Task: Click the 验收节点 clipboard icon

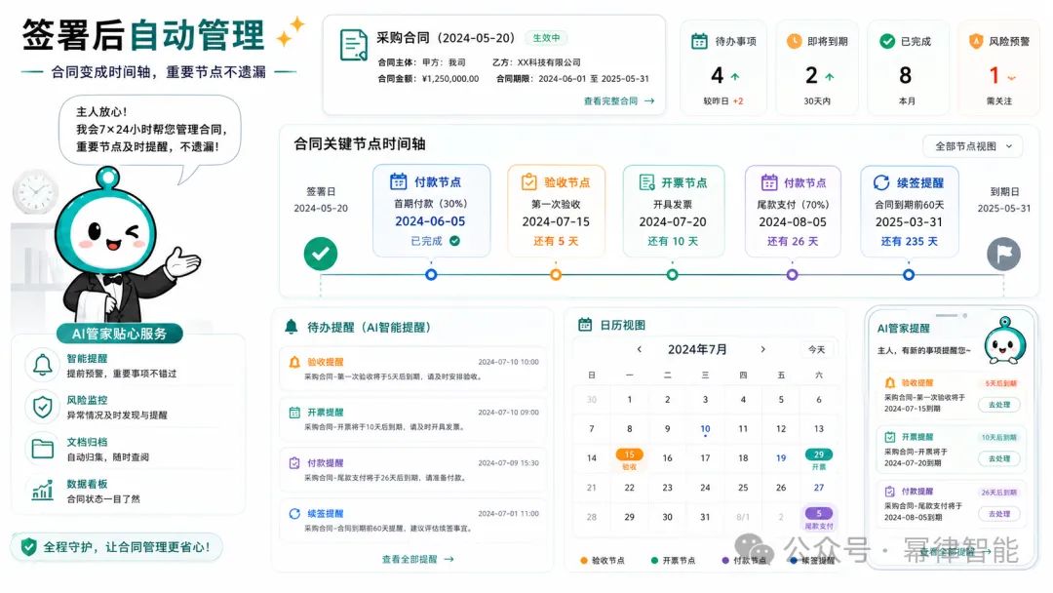Action: pos(529,182)
